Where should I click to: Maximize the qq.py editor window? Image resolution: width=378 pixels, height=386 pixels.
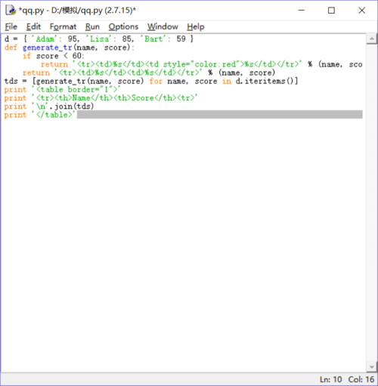331,11
